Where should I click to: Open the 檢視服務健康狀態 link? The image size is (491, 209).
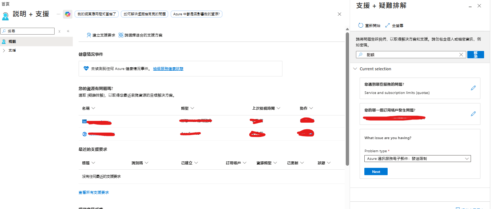coord(168,68)
